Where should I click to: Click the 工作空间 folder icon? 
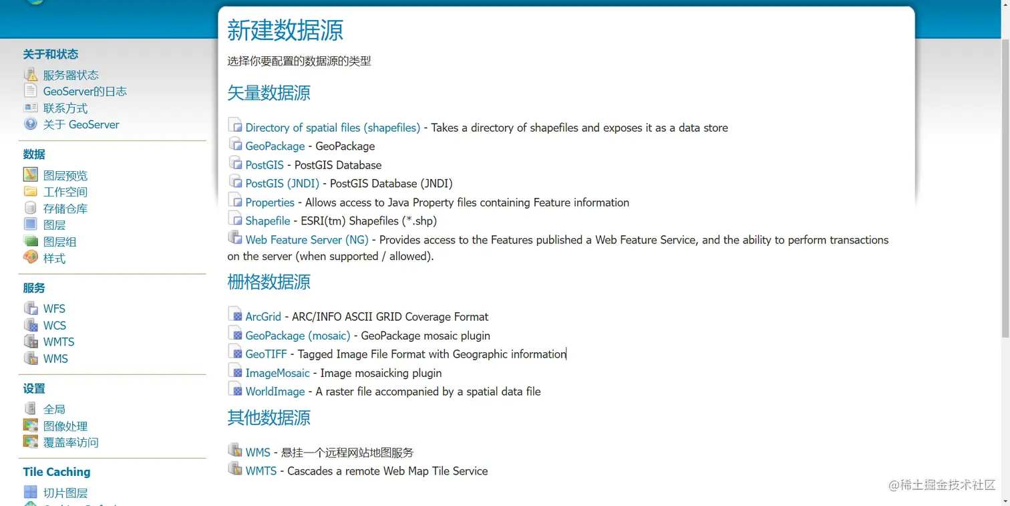31,191
